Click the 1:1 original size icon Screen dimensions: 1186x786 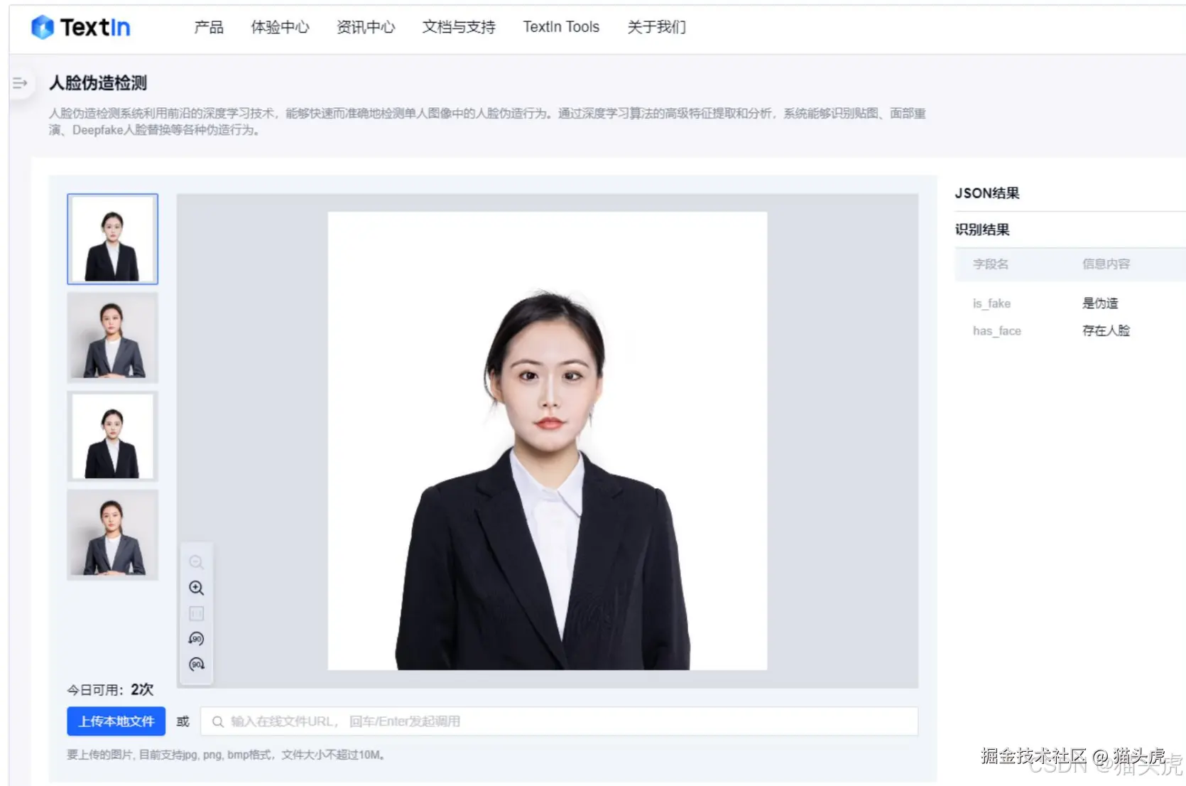[x=196, y=613]
